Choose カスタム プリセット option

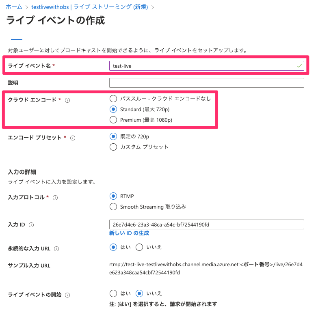113,147
